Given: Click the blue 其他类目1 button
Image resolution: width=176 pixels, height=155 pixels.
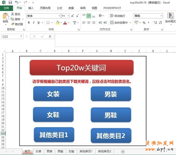Looking at the screenshot, I should pyautogui.click(x=54, y=135).
